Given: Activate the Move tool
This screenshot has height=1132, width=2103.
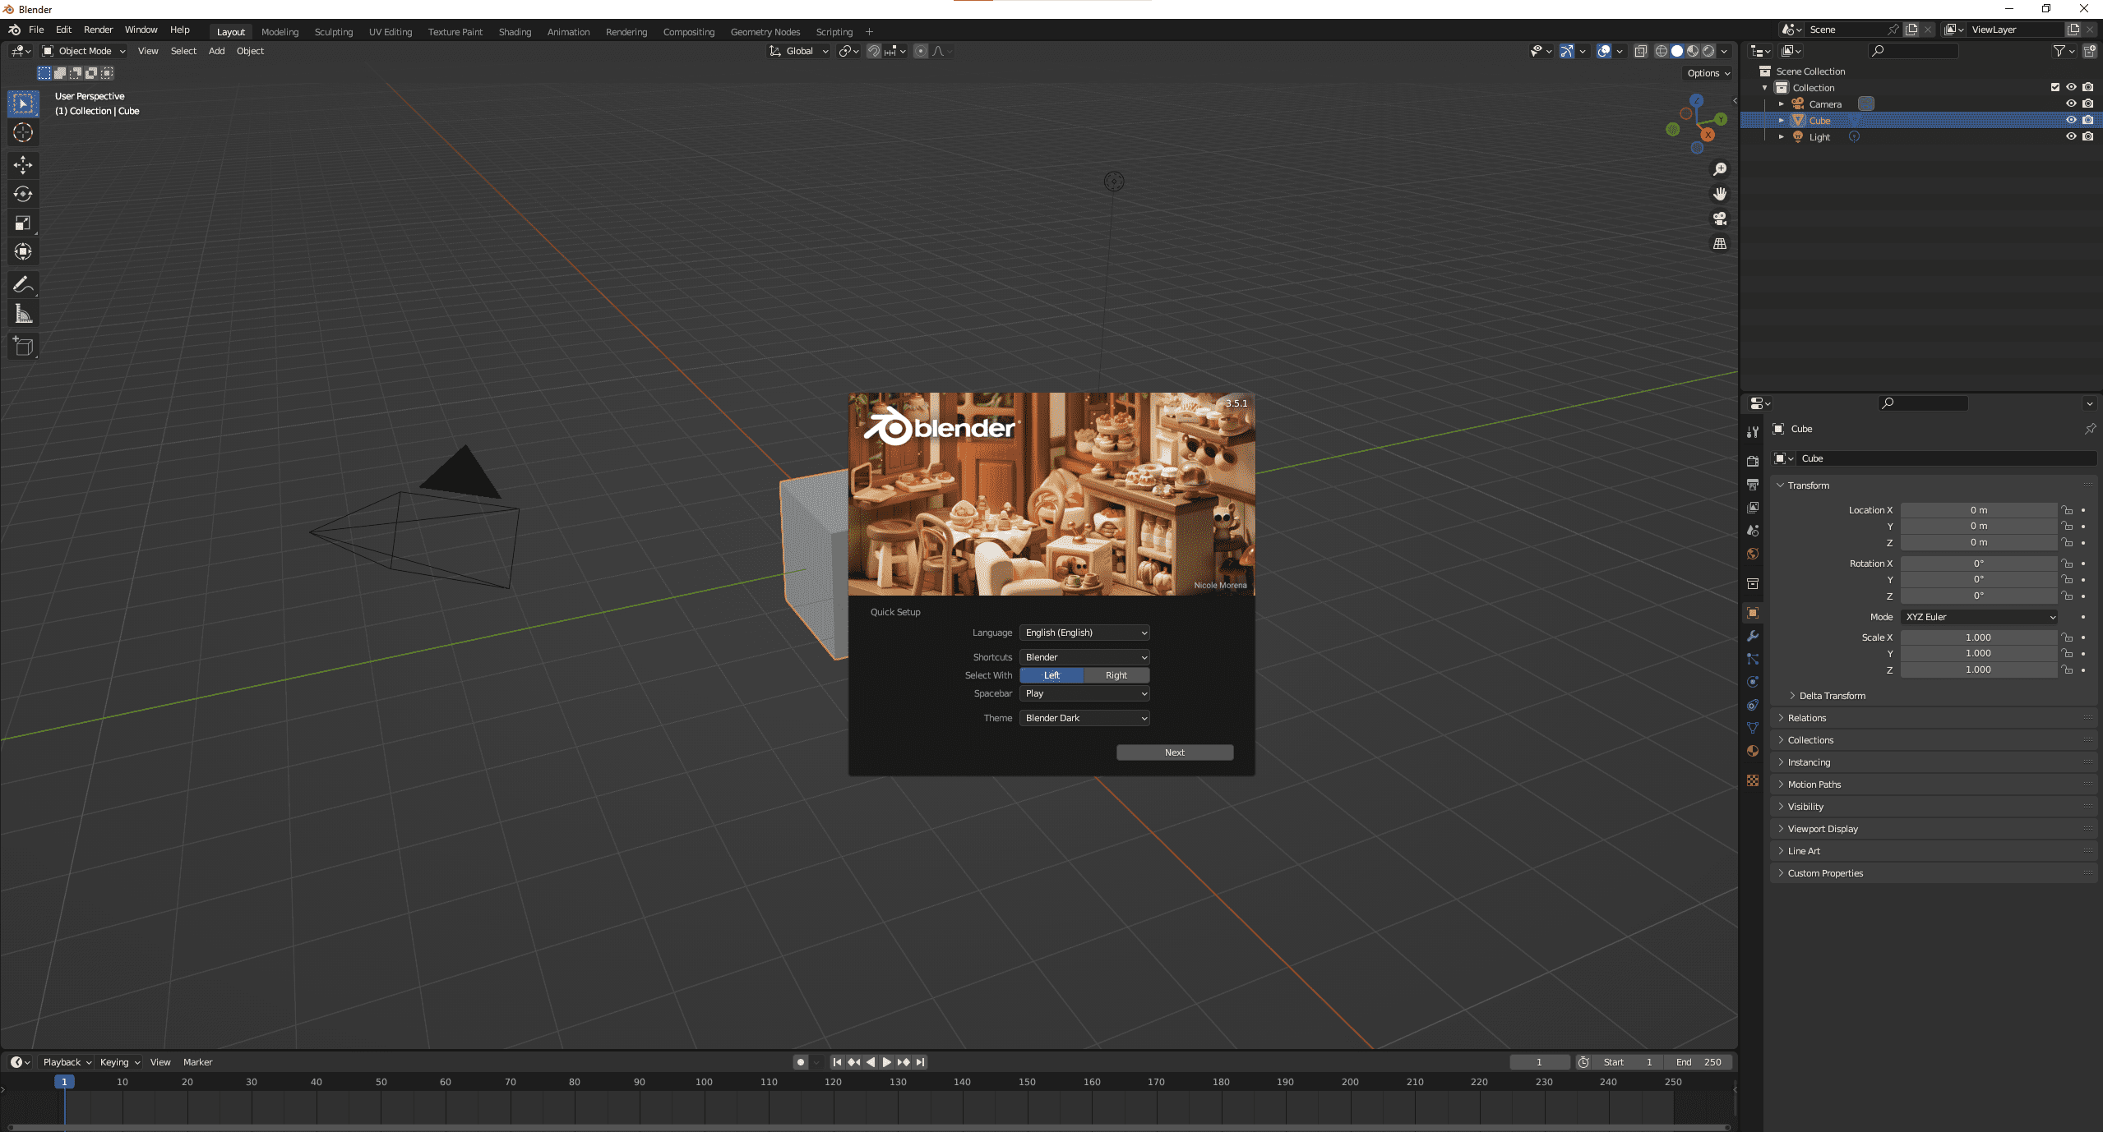Looking at the screenshot, I should click(23, 165).
